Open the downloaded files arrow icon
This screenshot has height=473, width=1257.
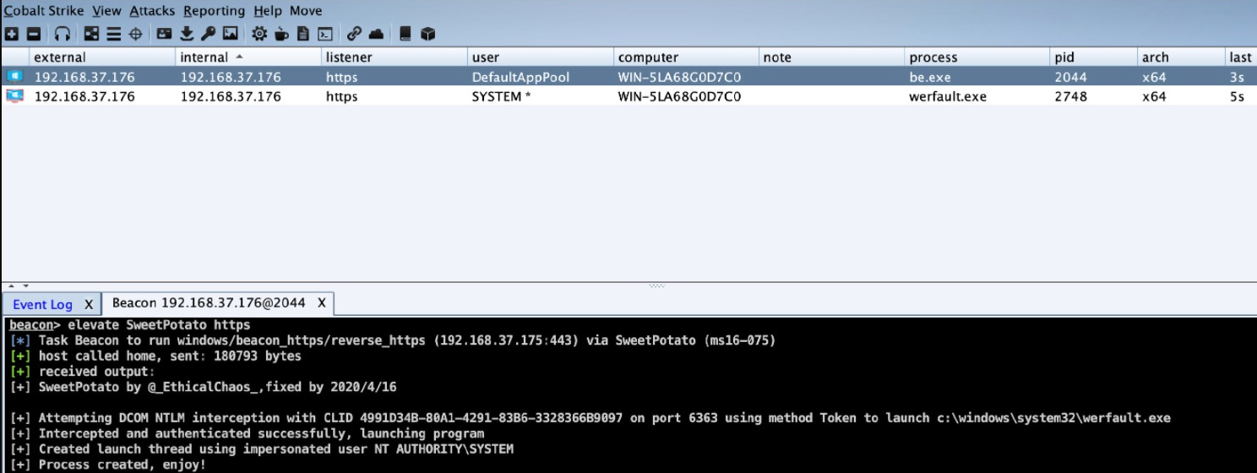tap(187, 35)
